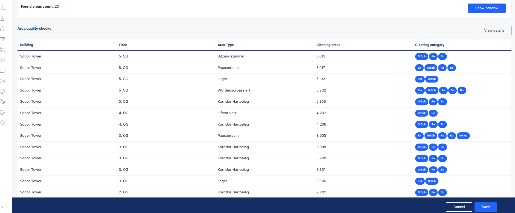Click the GrSch tag in row 2.202

pyautogui.click(x=421, y=192)
